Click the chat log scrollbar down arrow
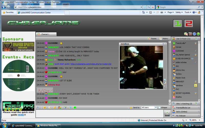This screenshot has width=205, height=128. (170, 104)
